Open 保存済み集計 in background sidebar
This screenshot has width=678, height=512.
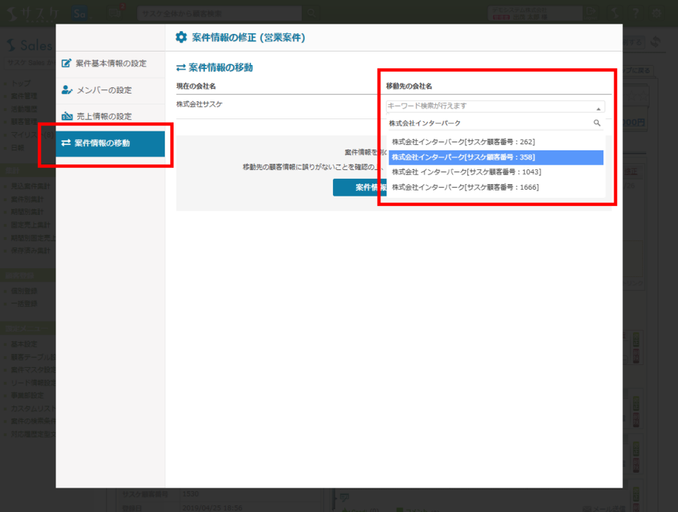[x=31, y=250]
